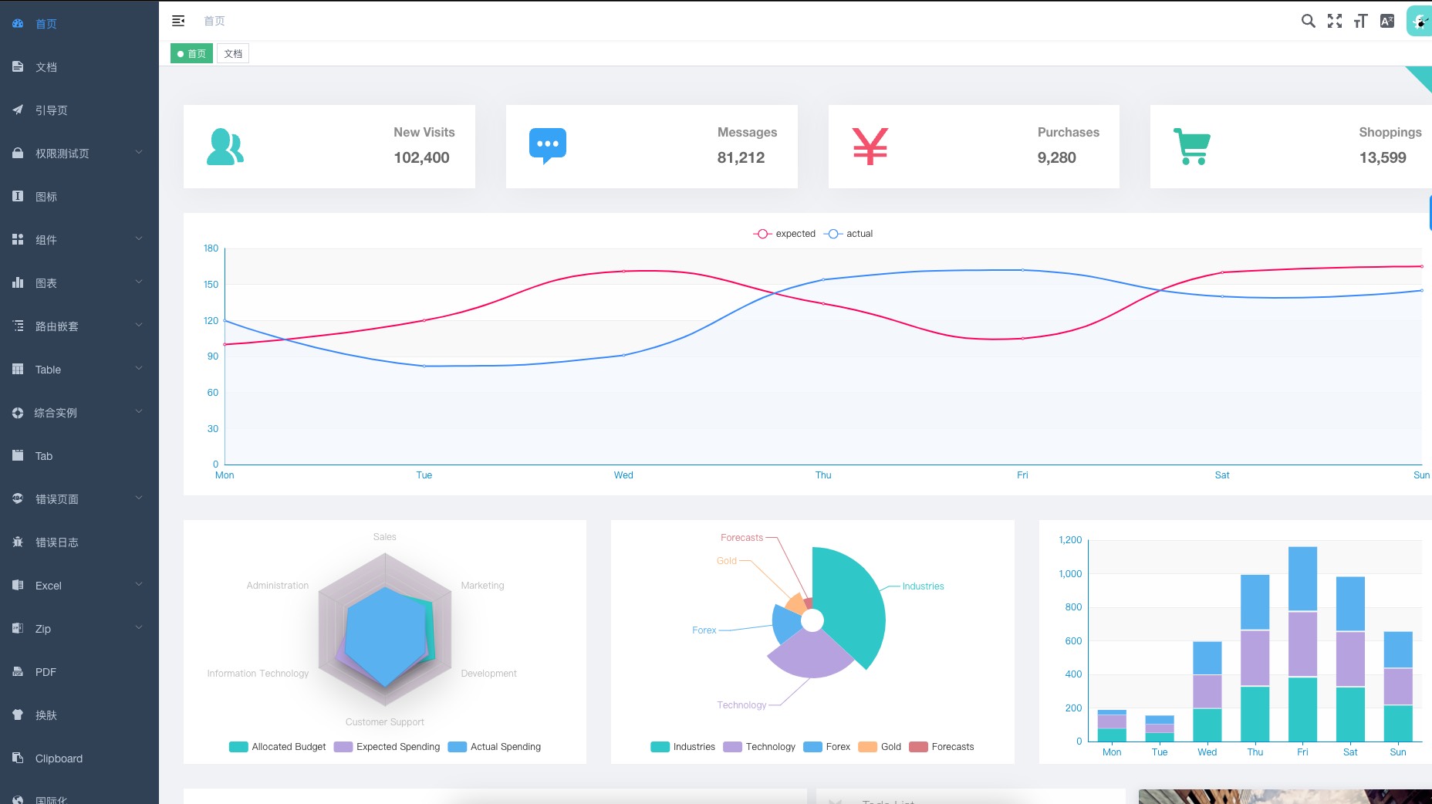
Task: Click the Purchases yen icon
Action: pos(870,147)
